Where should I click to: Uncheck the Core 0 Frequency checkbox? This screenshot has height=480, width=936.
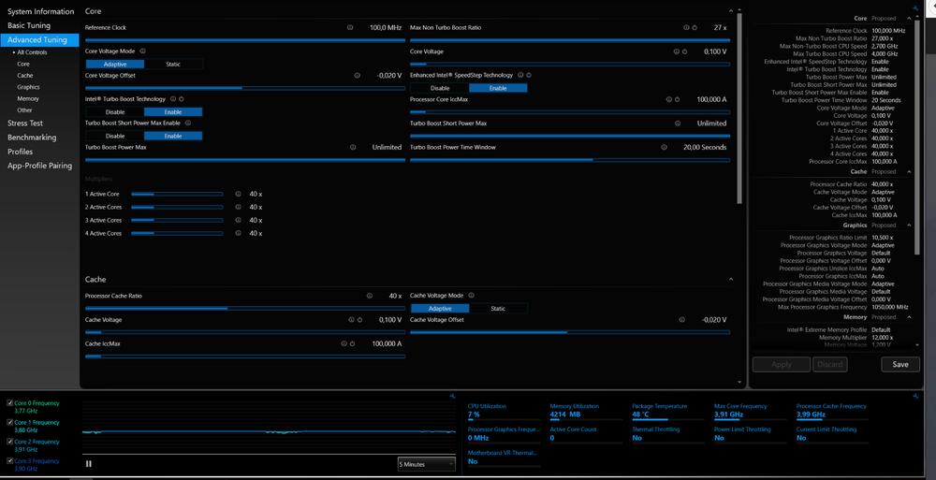click(9, 402)
